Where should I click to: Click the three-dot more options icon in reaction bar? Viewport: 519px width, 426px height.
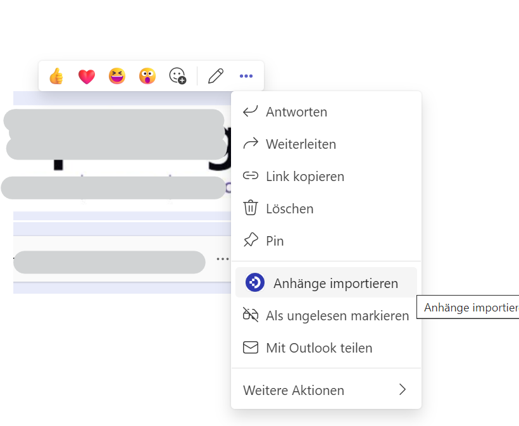(246, 77)
